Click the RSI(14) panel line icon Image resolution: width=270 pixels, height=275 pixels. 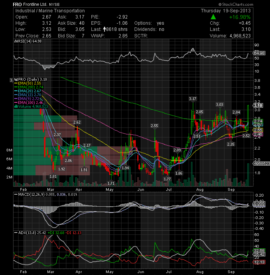click(15, 41)
